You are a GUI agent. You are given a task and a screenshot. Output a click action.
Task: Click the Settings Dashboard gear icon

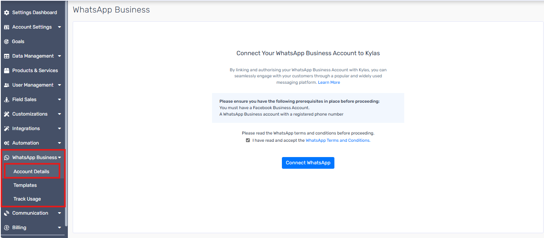tap(6, 12)
